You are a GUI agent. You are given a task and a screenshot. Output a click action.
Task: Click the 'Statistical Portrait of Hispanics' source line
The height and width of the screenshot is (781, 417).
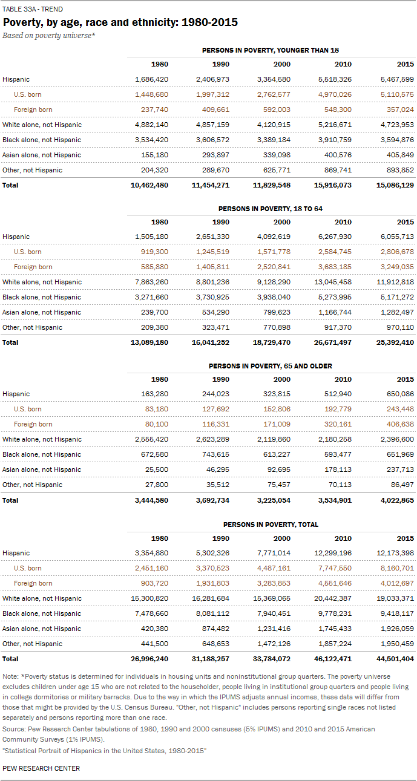point(105,750)
